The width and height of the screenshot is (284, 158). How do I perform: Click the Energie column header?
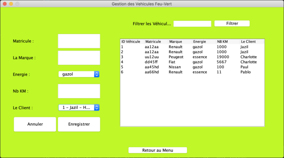(x=203, y=42)
